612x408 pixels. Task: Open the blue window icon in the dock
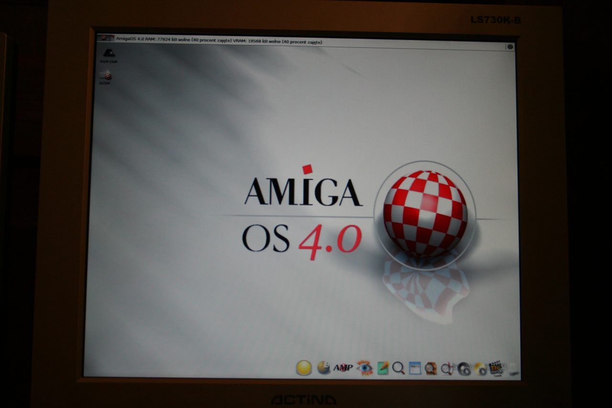tap(415, 368)
